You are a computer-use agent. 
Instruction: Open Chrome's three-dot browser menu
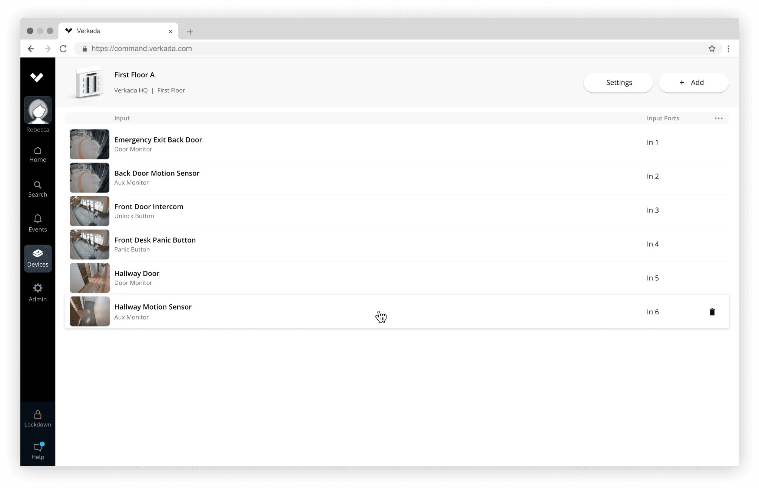[x=728, y=49]
